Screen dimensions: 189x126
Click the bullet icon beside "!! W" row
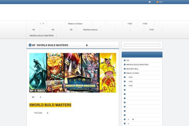tap(125, 119)
